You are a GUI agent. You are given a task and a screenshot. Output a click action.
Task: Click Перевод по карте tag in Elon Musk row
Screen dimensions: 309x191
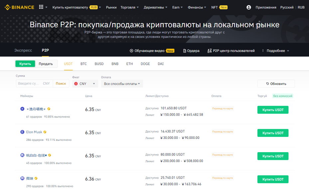click(223, 132)
